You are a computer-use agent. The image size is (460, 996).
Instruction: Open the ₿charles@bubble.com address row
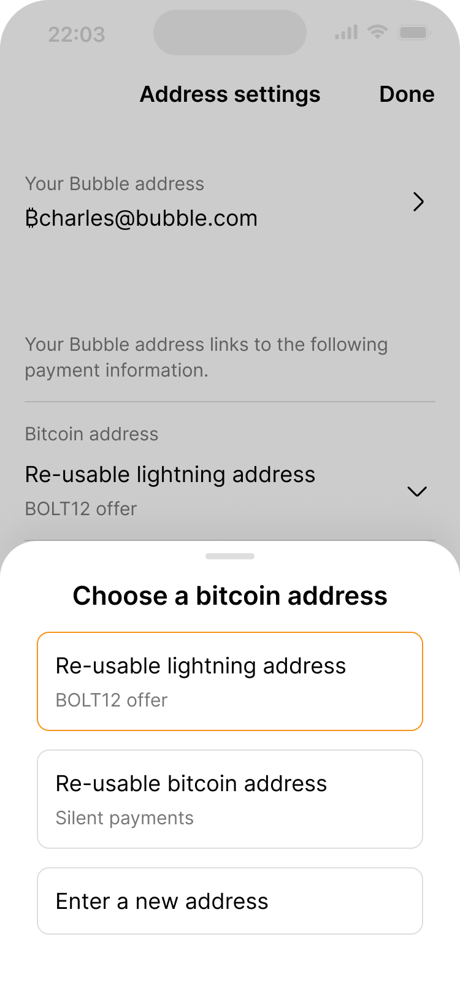click(x=141, y=218)
